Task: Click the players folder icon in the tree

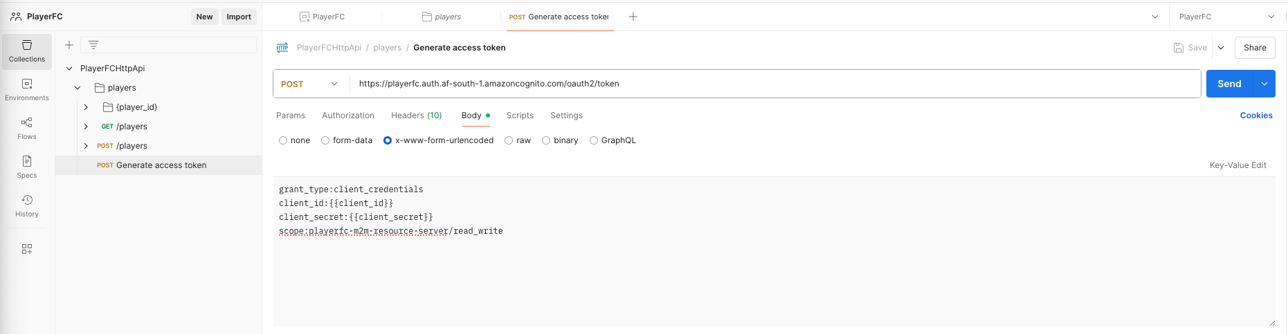Action: click(100, 88)
